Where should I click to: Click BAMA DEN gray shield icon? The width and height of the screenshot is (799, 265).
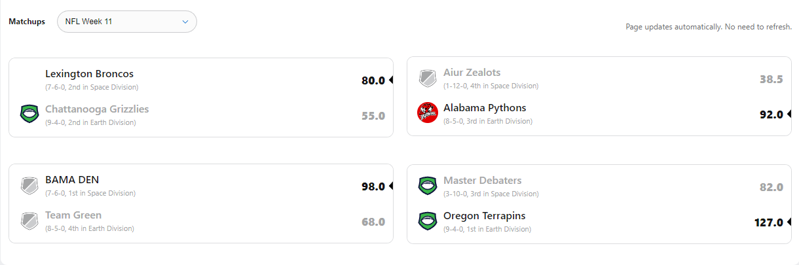[29, 186]
